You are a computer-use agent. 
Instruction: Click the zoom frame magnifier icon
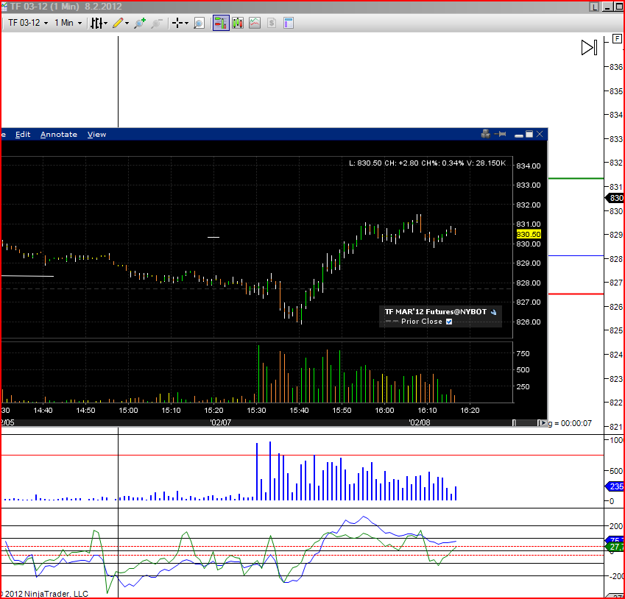click(x=198, y=23)
